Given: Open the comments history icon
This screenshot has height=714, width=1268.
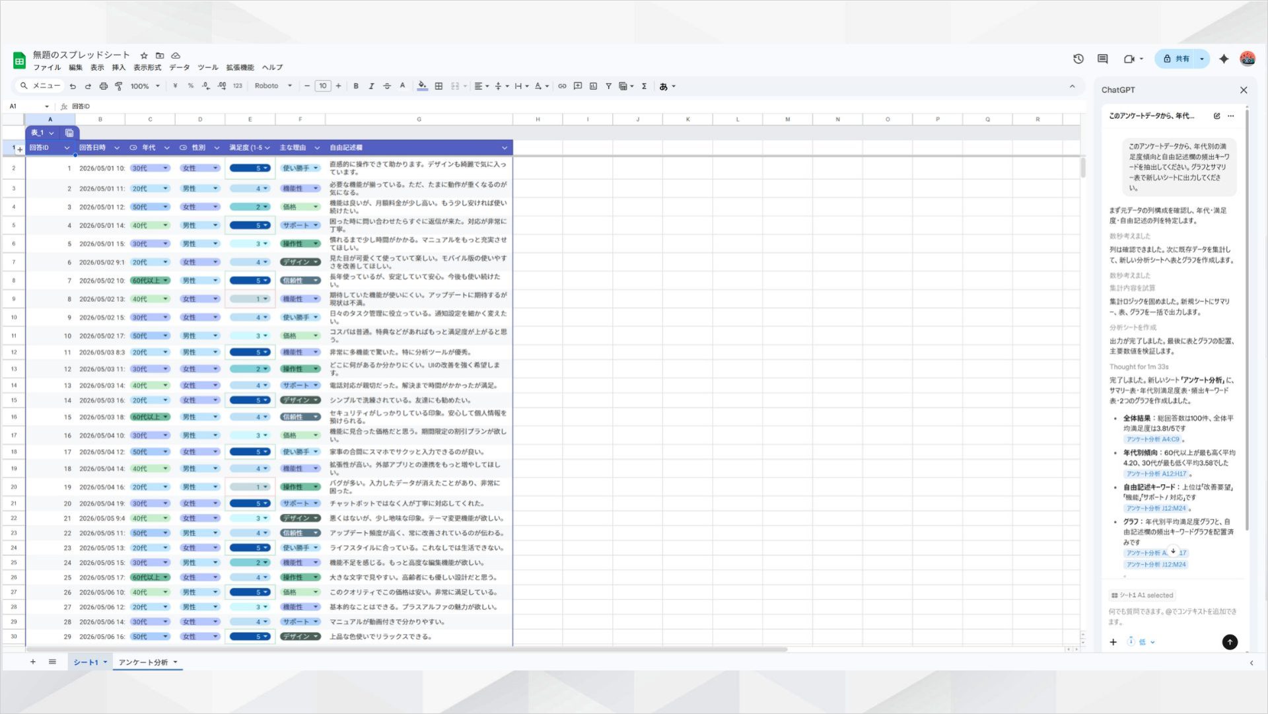Looking at the screenshot, I should (x=1102, y=59).
